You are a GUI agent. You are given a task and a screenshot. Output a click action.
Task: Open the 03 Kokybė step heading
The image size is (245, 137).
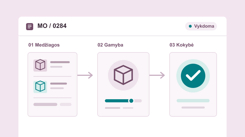point(181,45)
